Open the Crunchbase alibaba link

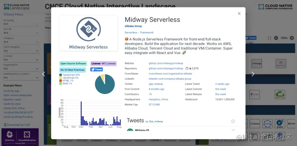(170, 74)
